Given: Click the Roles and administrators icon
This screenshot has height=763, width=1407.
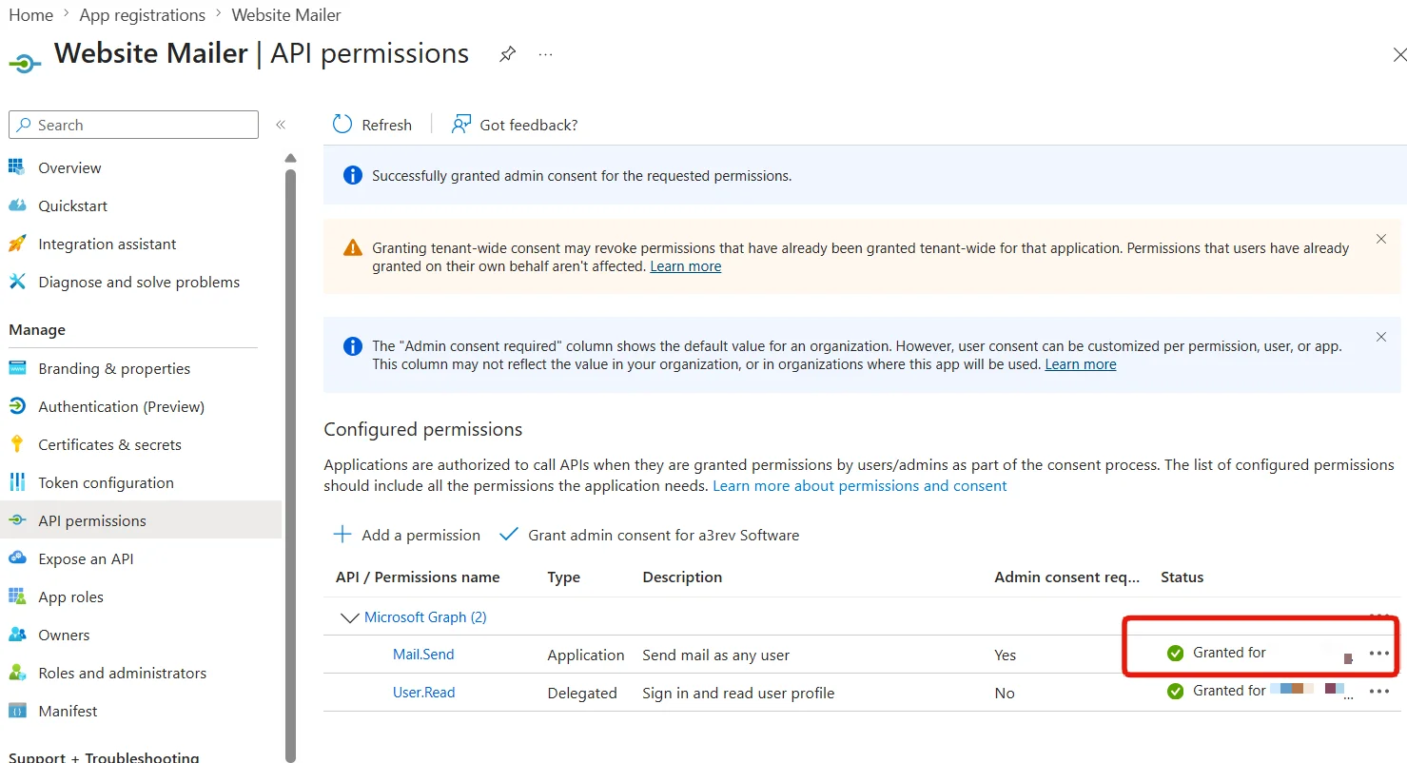Looking at the screenshot, I should pyautogui.click(x=17, y=673).
